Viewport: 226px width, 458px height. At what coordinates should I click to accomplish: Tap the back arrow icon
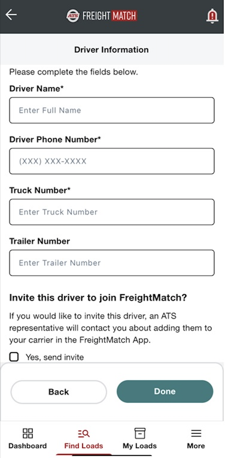point(11,14)
